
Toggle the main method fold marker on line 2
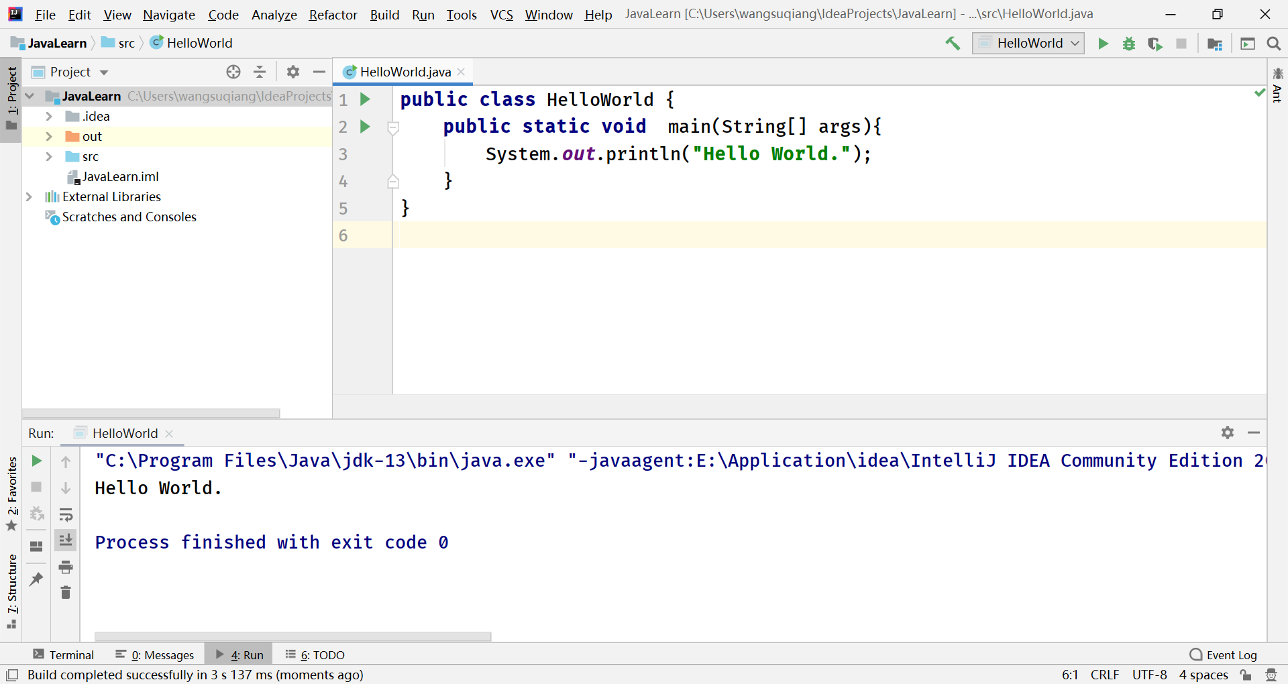(x=394, y=127)
